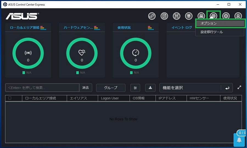
Task: Click the N/A legend under the utilization ring
Action: coord(134,73)
